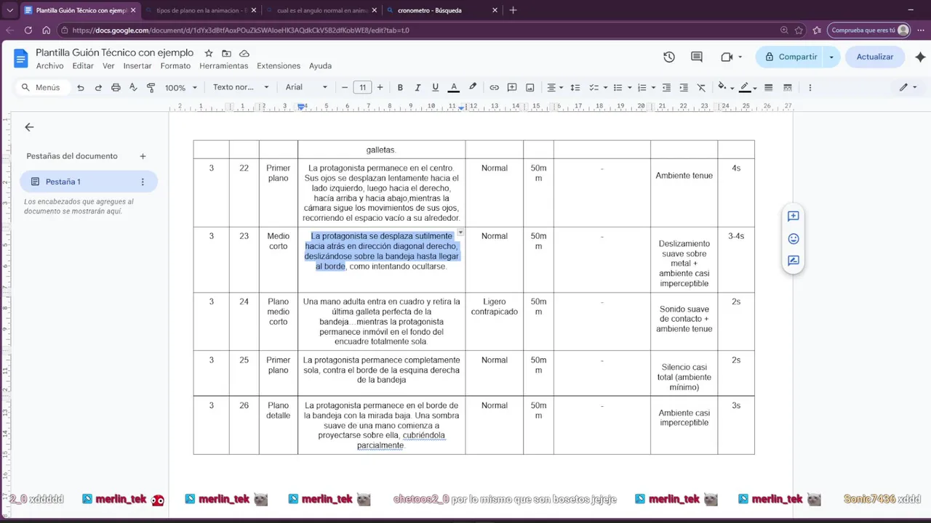Add comment using floating side button
Screen dimensions: 931x523
(x=793, y=216)
